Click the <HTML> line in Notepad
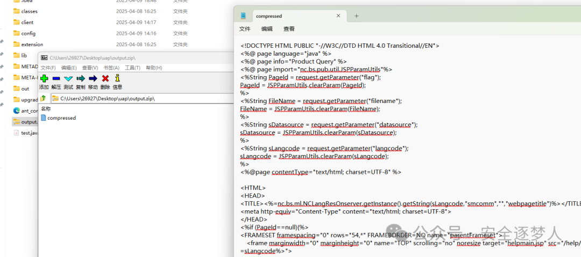The height and width of the screenshot is (257, 581). (253, 188)
